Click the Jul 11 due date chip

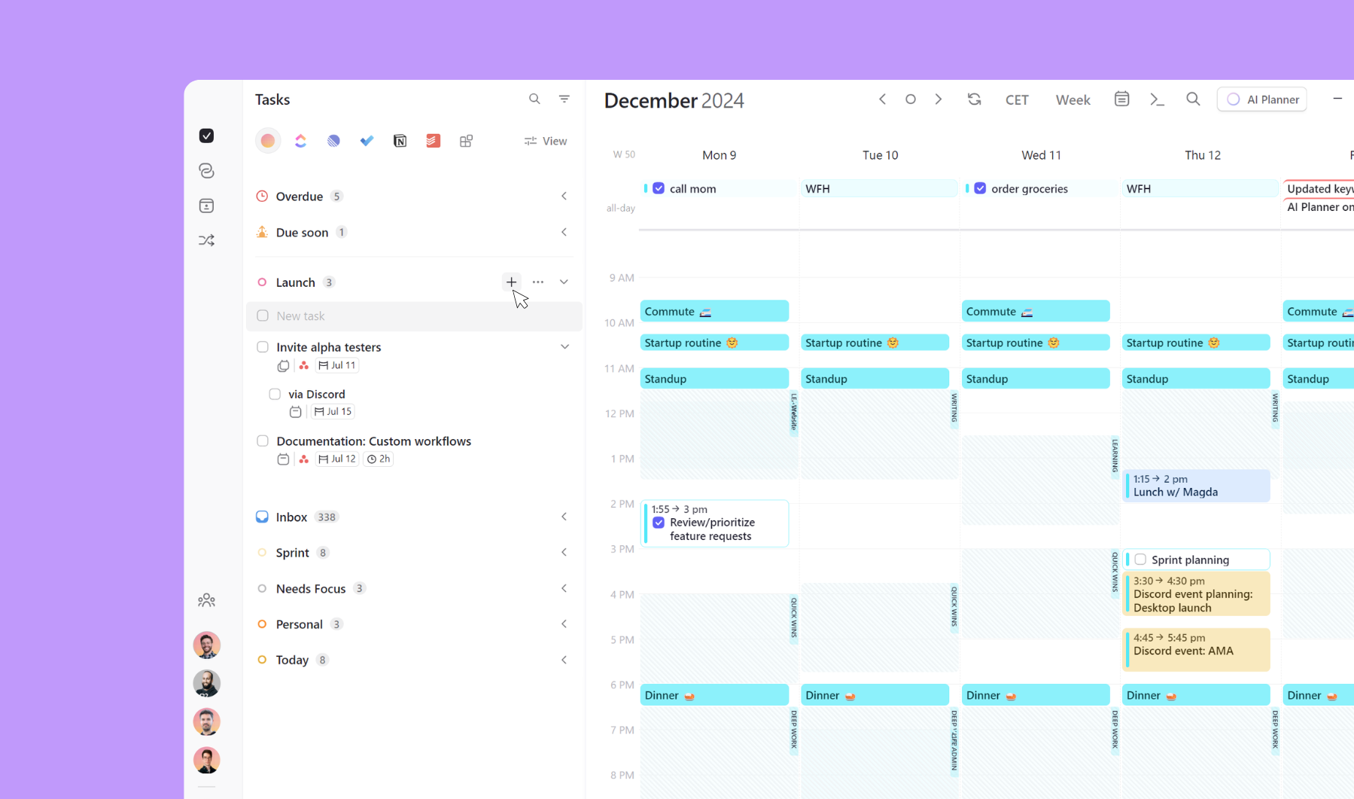coord(337,365)
